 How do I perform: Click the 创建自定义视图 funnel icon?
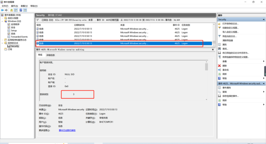(x=220, y=28)
